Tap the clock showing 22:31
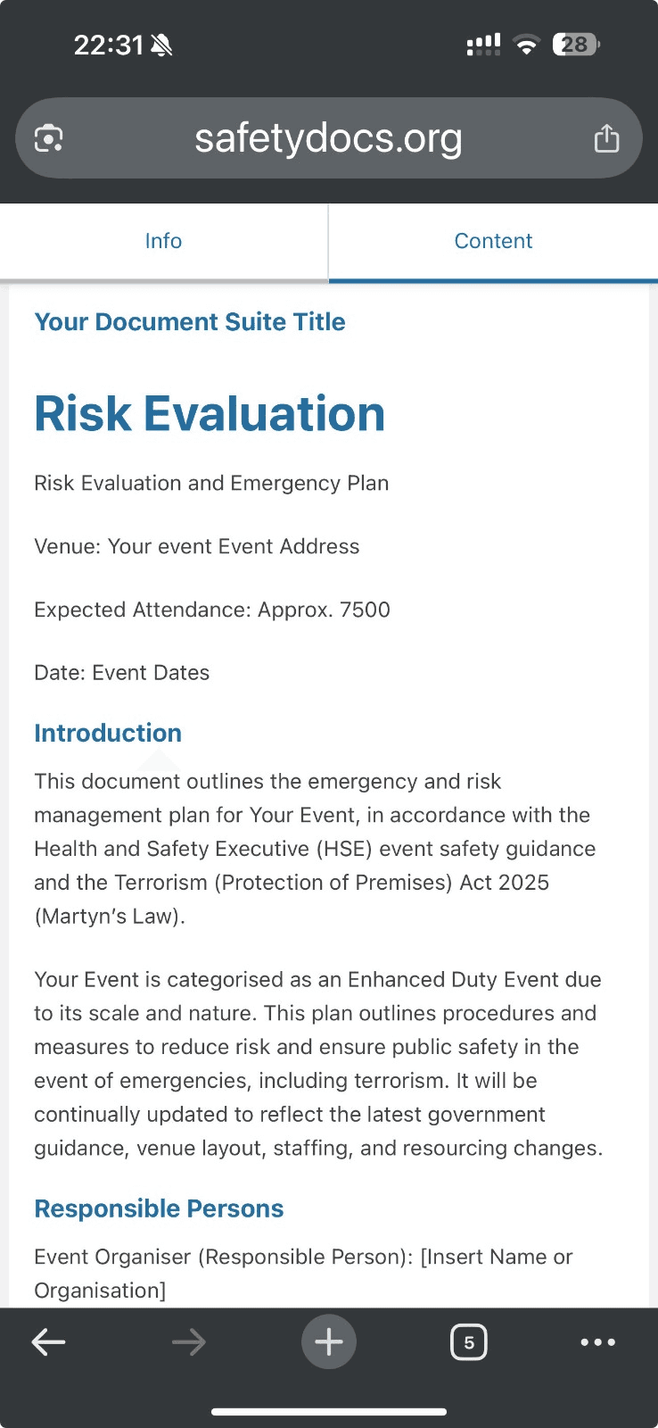658x1428 pixels. 107,45
